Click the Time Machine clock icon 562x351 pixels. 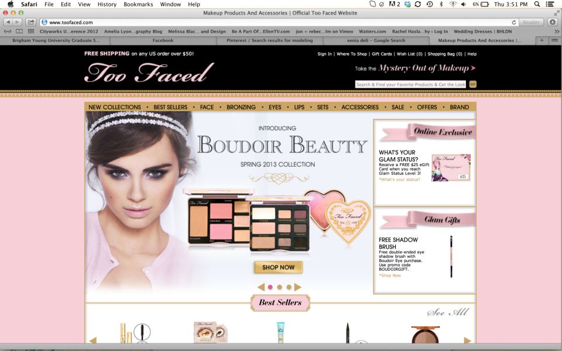[430, 4]
